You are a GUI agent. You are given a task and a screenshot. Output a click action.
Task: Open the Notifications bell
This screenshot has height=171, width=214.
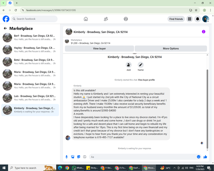click(x=197, y=19)
